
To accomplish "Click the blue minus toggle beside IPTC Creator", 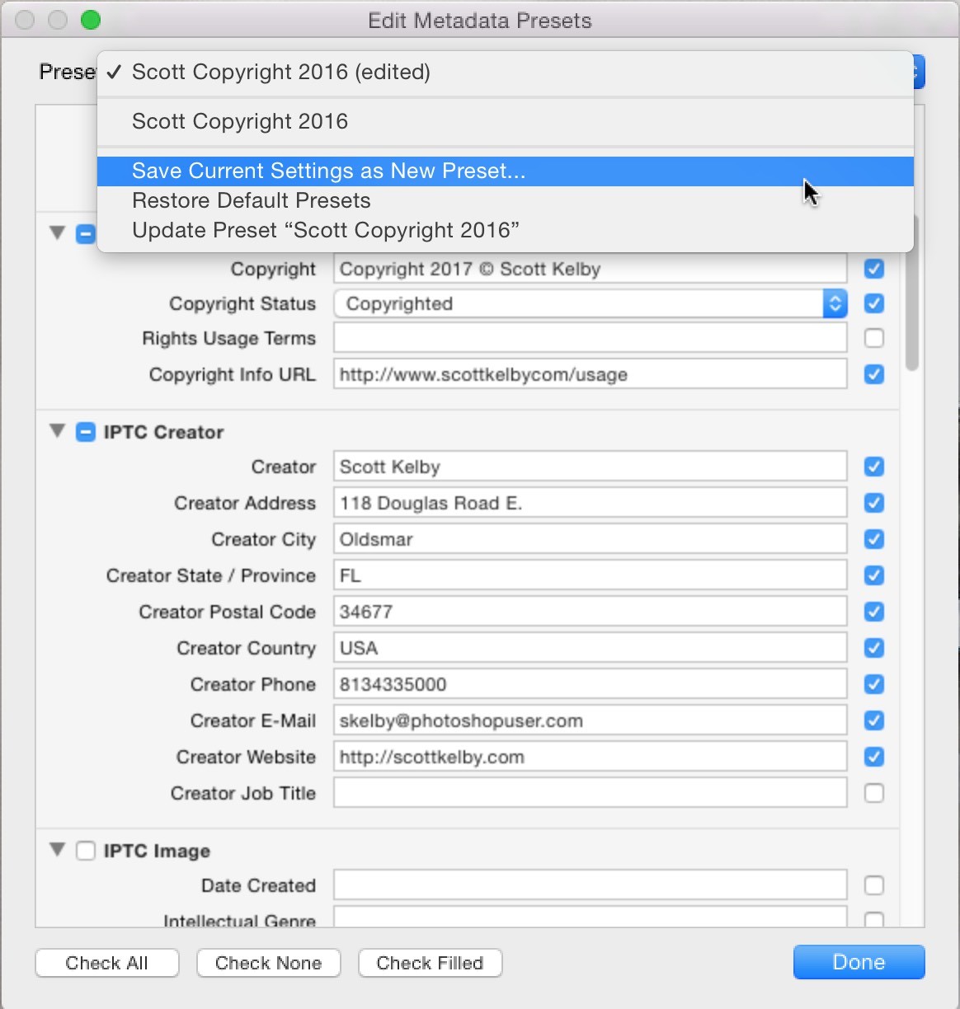I will (x=86, y=431).
